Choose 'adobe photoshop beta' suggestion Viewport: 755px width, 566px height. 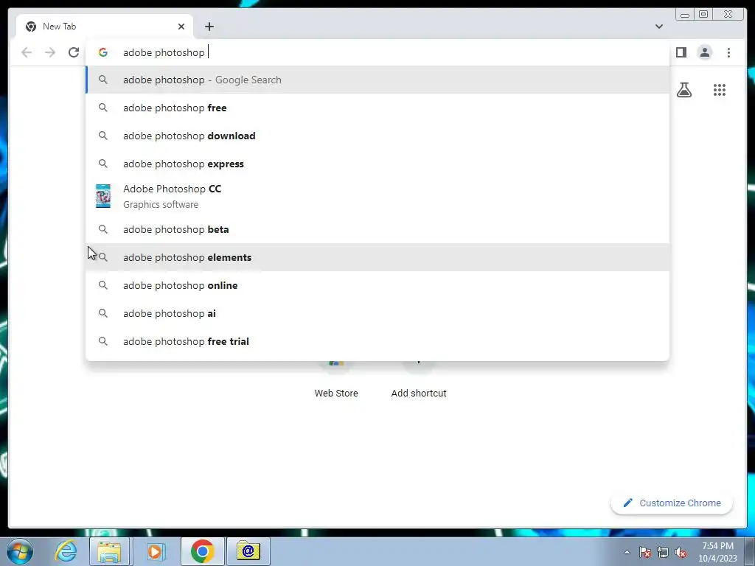coord(377,229)
